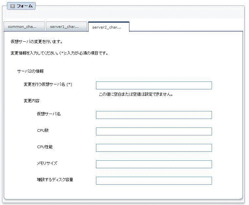Click the CPU性能 label

click(x=45, y=147)
